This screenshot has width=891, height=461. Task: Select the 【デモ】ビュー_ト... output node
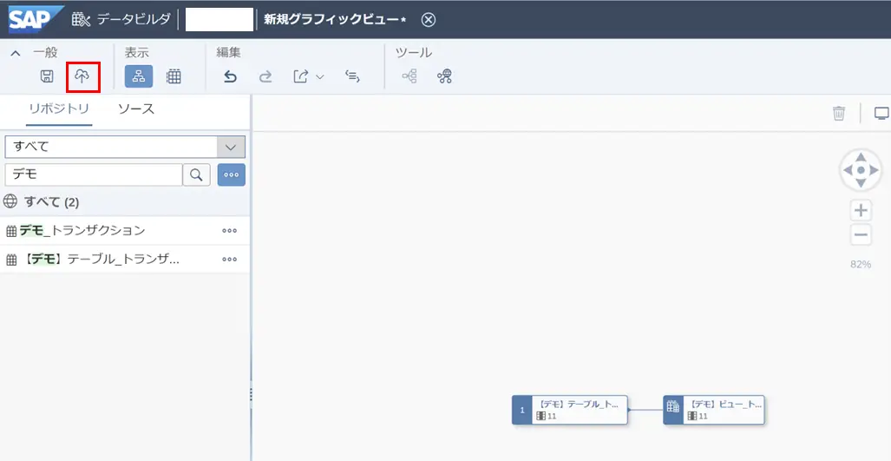(x=714, y=410)
